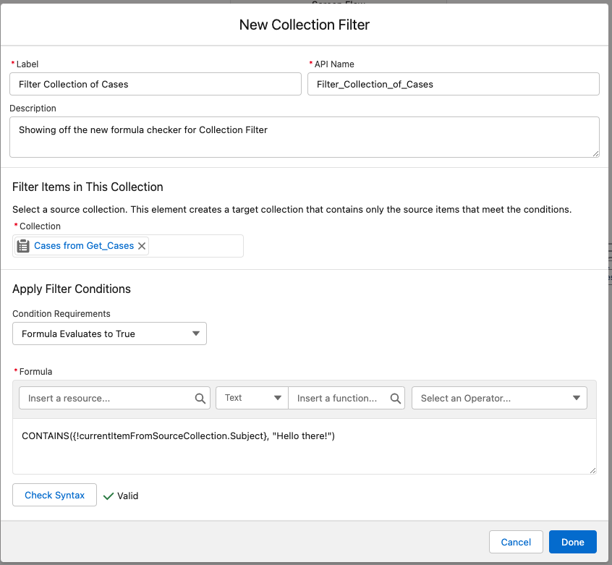612x565 pixels.
Task: Click the green Valid checkmark icon
Action: 109,496
